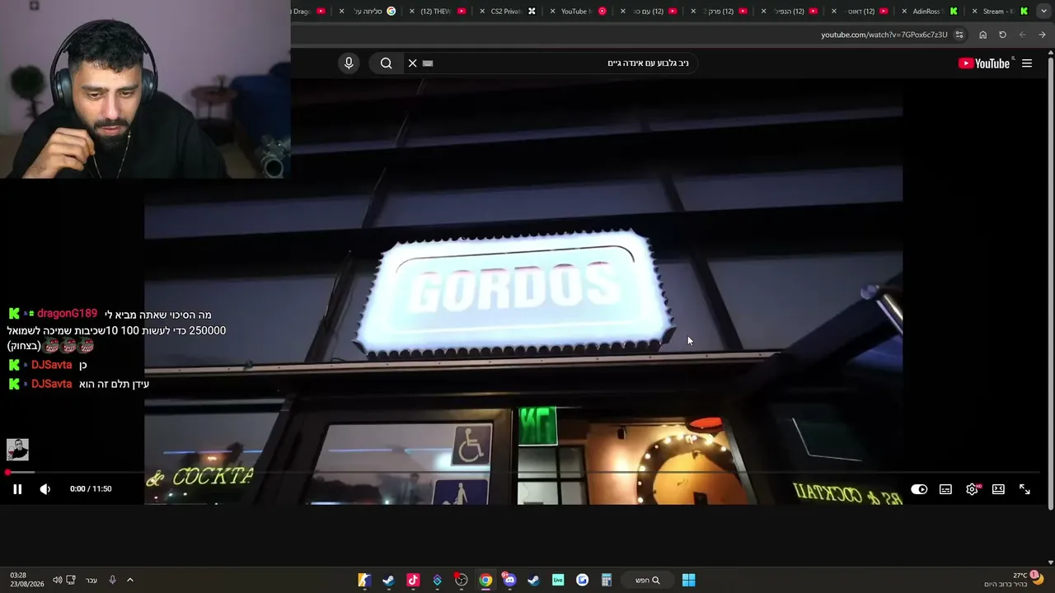Open the weather widget showing 27°C

[x=1015, y=580]
